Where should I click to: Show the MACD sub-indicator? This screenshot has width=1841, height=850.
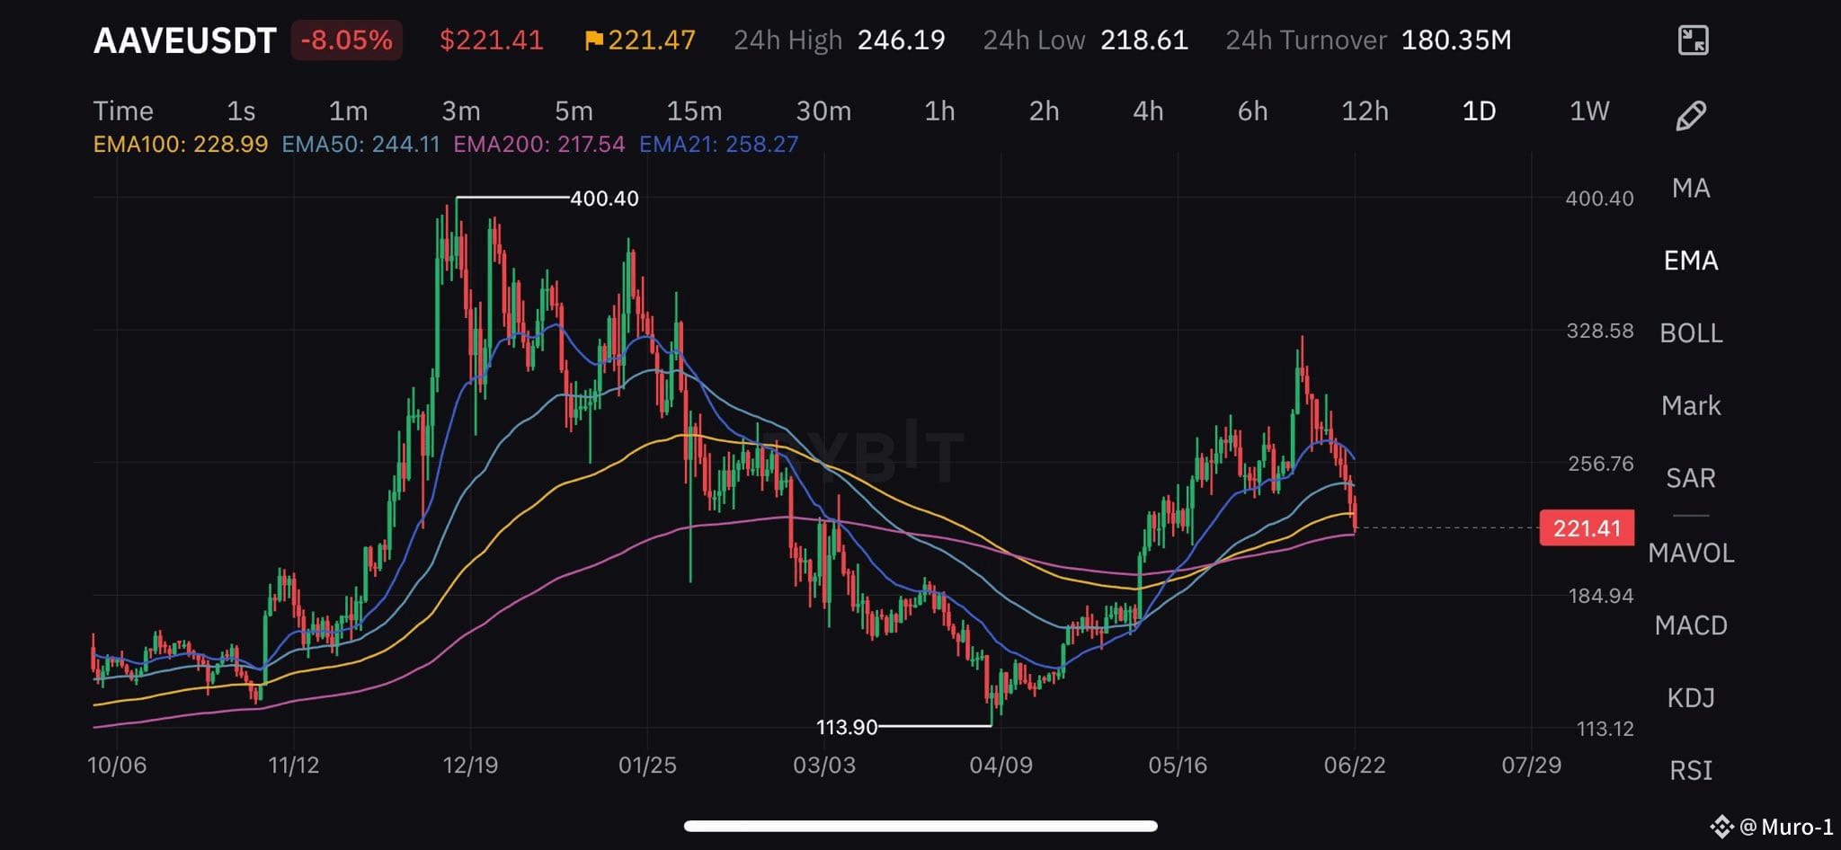pyautogui.click(x=1691, y=625)
